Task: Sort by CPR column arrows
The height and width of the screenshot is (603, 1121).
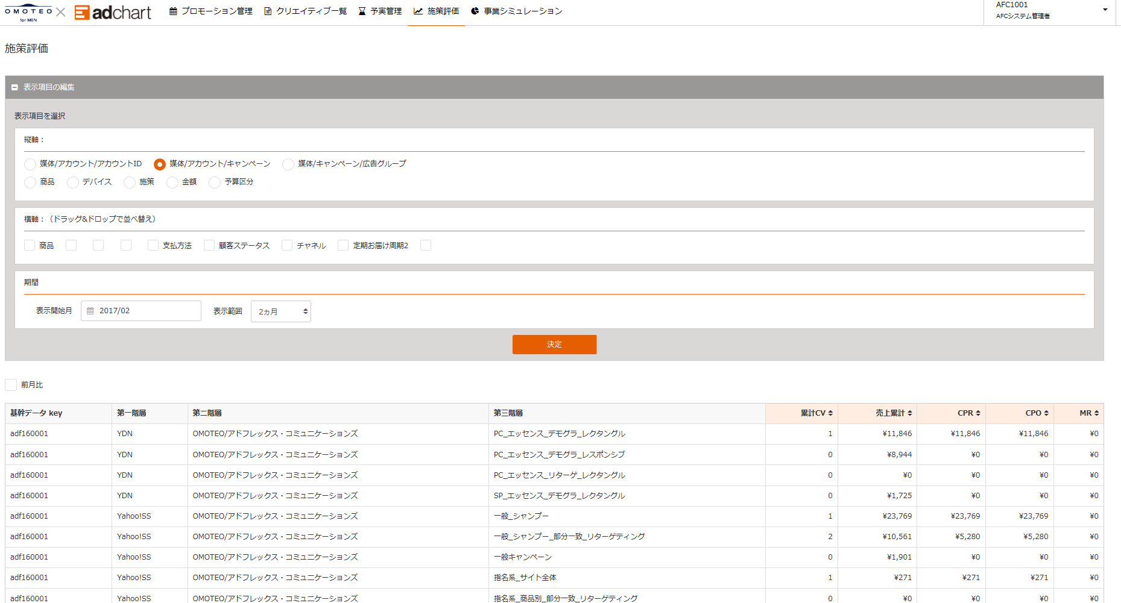Action: (x=977, y=413)
